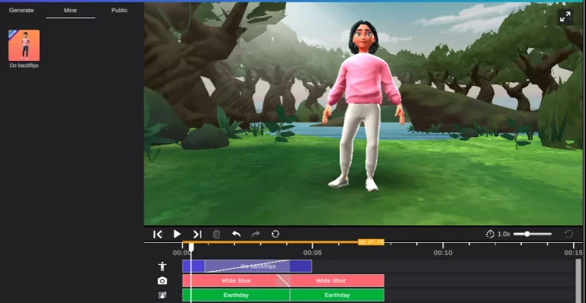This screenshot has height=303, width=586.
Task: Select the Do backflips clip on timeline
Action: tap(247, 266)
